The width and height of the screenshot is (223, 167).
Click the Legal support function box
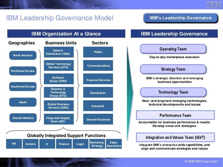81,144
